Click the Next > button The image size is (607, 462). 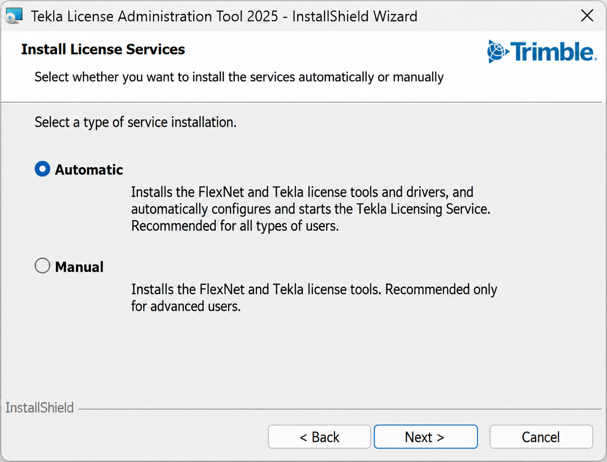[425, 437]
